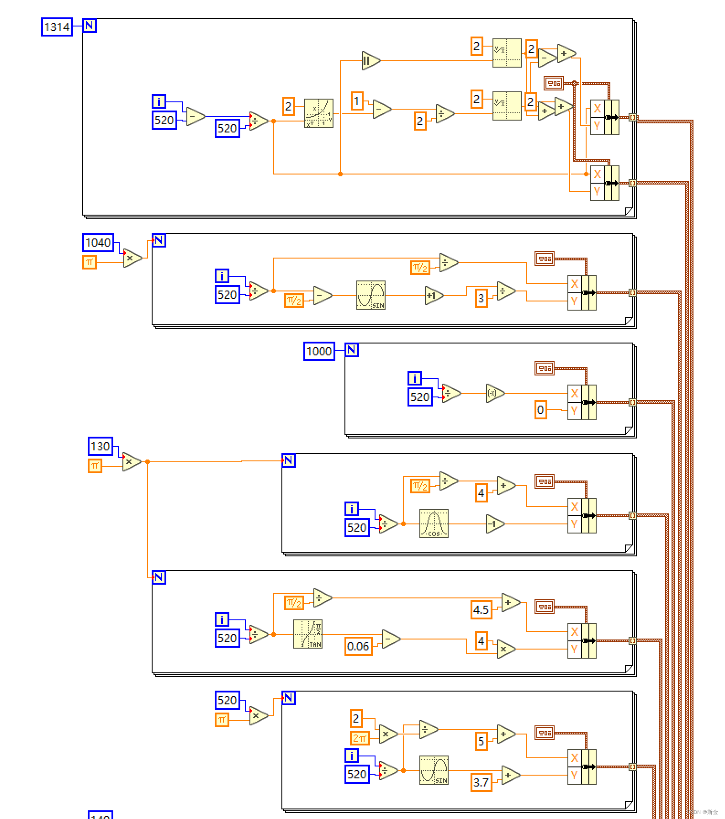Select the π/2 constant in the tangent loop
The height and width of the screenshot is (819, 725).
tap(294, 603)
